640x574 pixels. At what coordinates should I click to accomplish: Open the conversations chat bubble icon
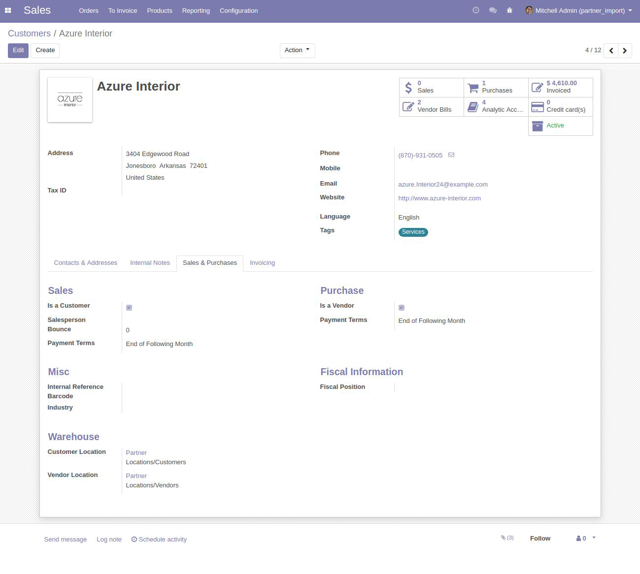pyautogui.click(x=493, y=10)
